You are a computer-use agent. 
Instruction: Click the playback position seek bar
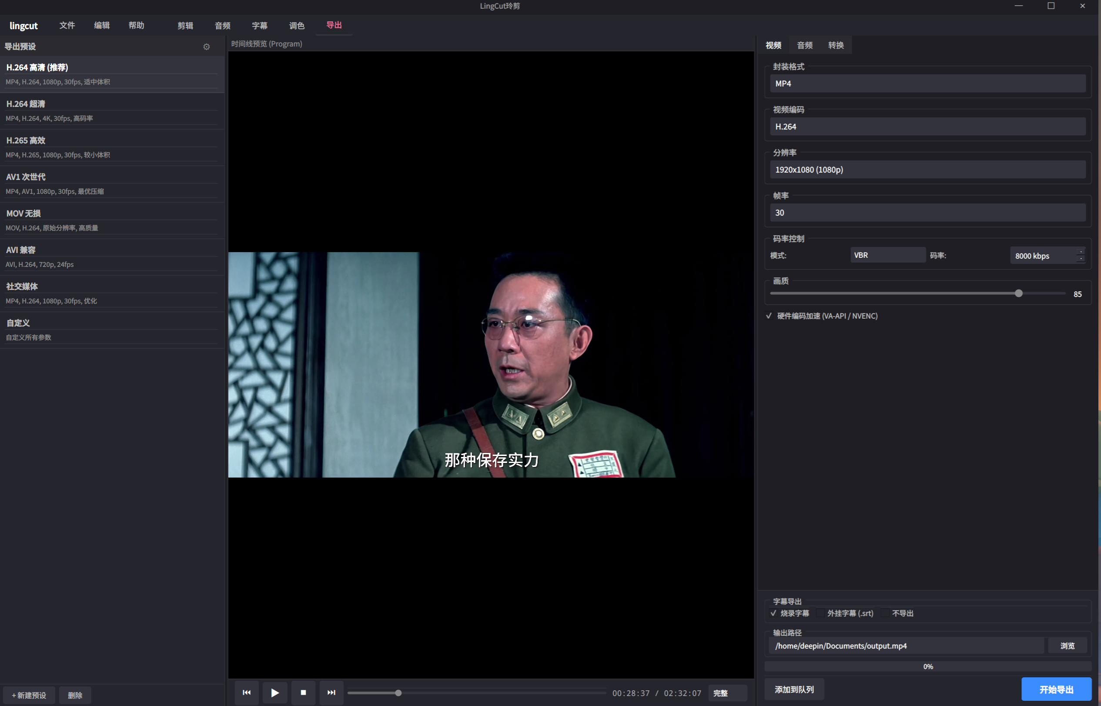[477, 693]
